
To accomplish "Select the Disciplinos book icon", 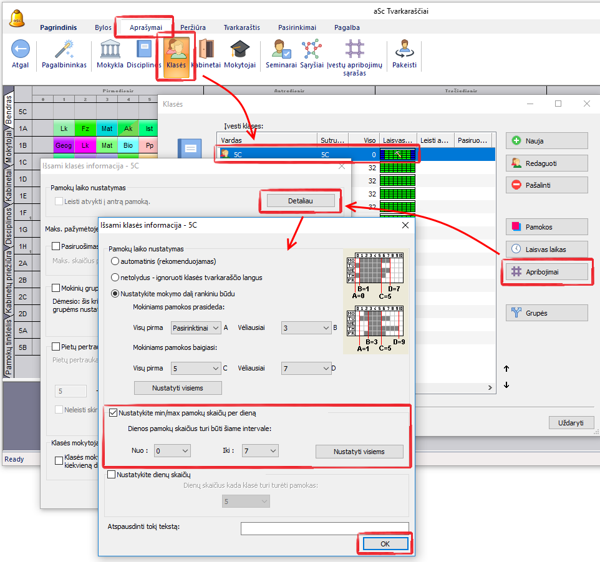I will (x=144, y=50).
